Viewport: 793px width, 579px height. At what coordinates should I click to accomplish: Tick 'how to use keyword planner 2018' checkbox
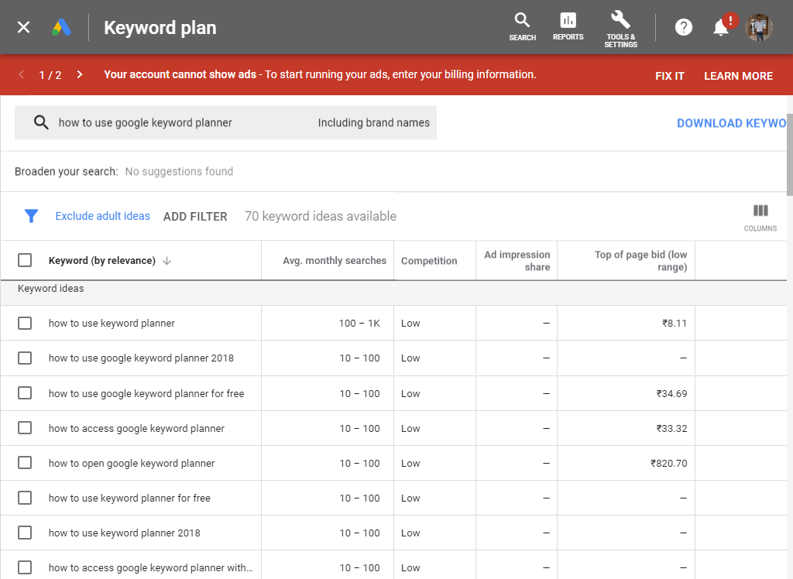(25, 533)
